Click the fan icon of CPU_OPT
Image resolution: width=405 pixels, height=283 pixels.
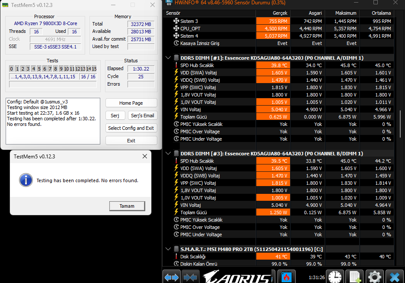(176, 28)
